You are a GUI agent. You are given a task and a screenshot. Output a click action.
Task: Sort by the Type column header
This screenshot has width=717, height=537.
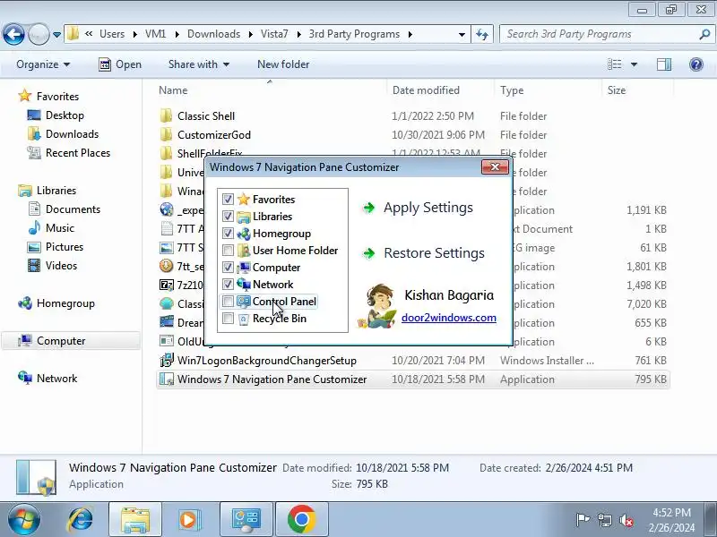(548, 90)
